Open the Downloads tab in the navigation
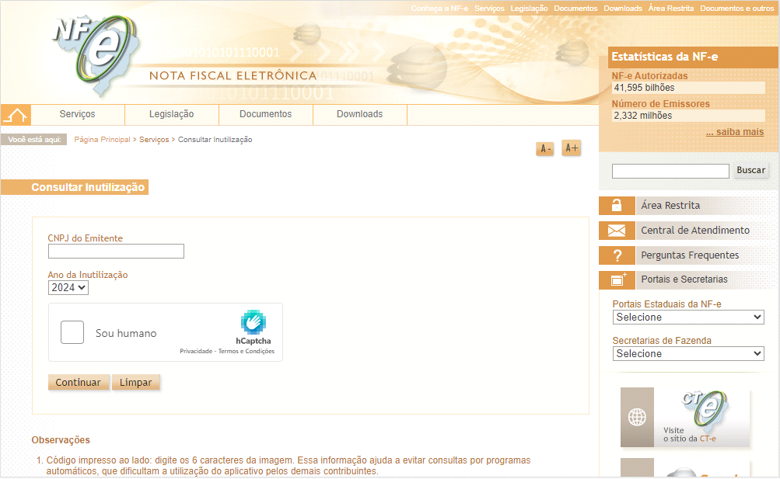Viewport: 780px width, 479px height. (359, 114)
